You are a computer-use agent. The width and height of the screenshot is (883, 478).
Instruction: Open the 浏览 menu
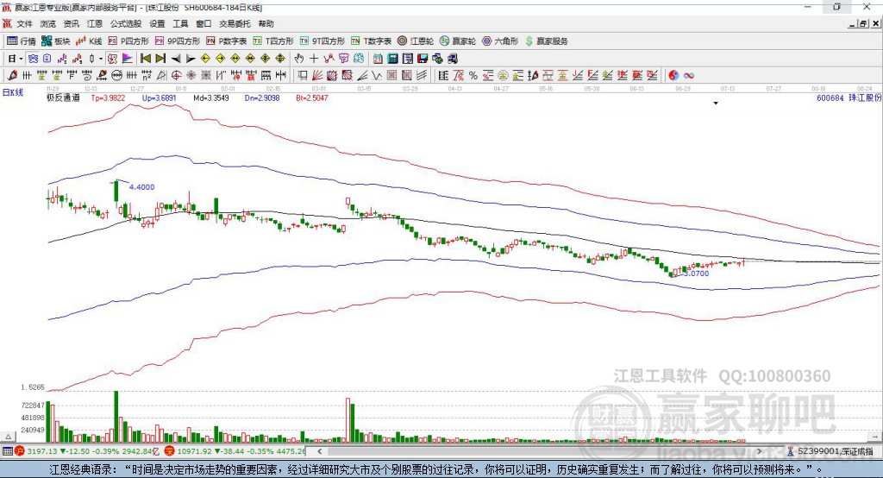(x=48, y=23)
